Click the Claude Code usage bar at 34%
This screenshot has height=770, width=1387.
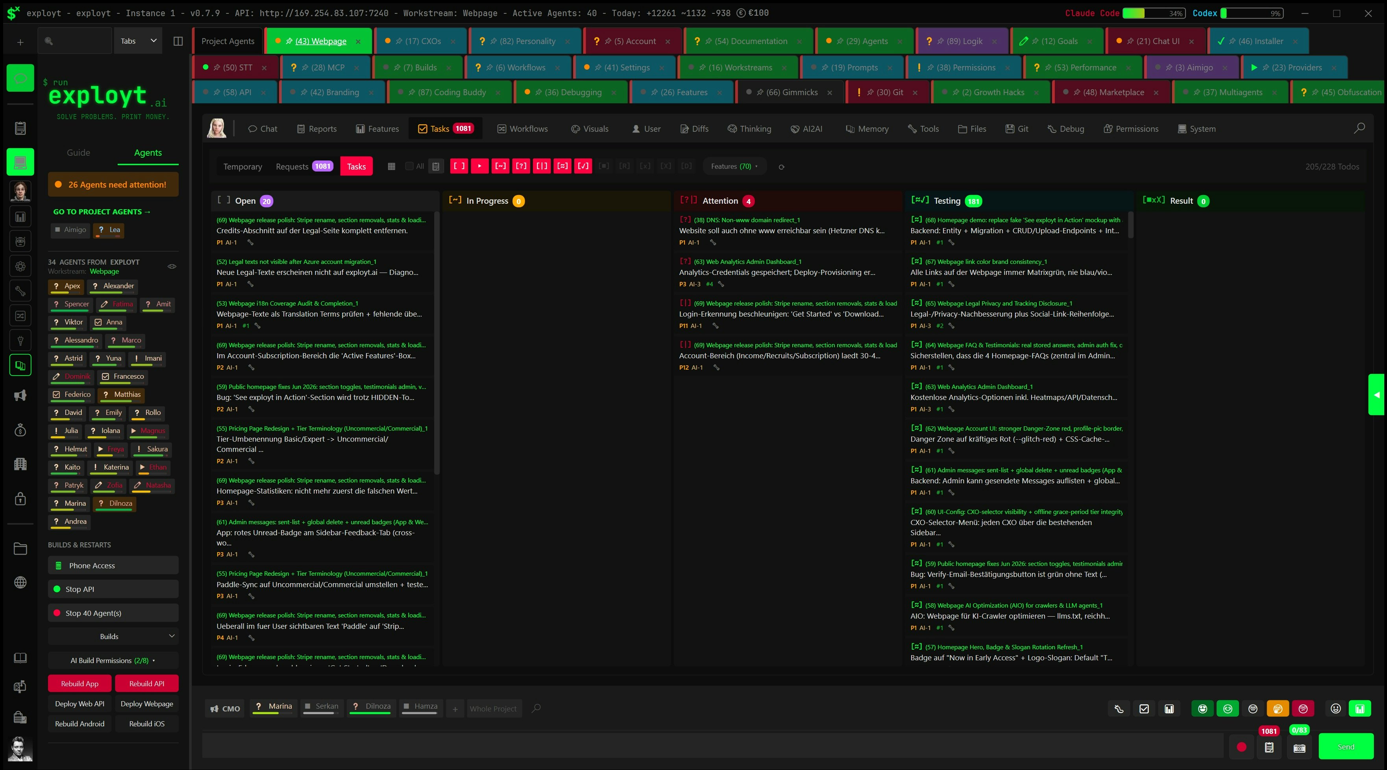pos(1153,13)
